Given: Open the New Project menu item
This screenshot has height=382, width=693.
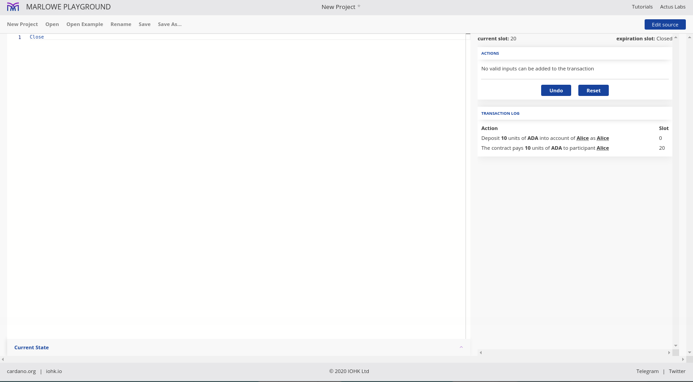Looking at the screenshot, I should pyautogui.click(x=22, y=24).
